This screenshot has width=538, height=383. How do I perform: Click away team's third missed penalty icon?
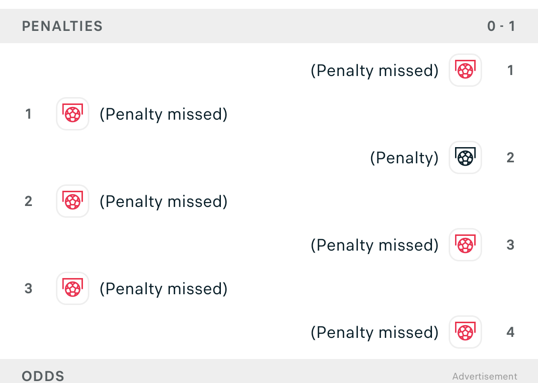tap(465, 245)
